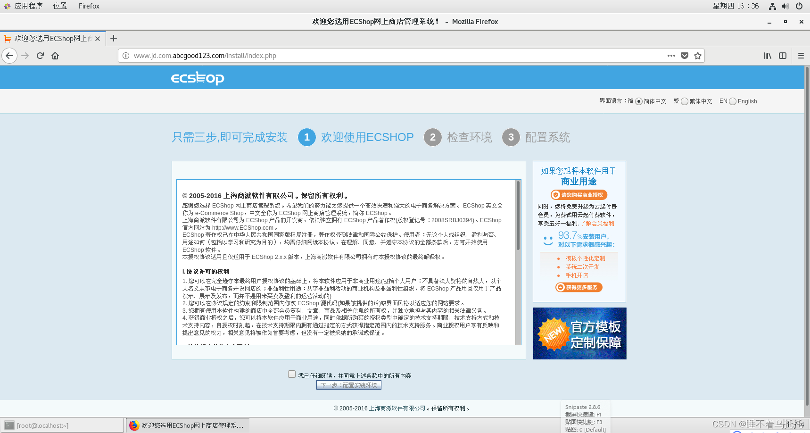Click step 1 欢迎使用ECSHOP indicator
Screen dimensions: 810x433
tap(356, 137)
